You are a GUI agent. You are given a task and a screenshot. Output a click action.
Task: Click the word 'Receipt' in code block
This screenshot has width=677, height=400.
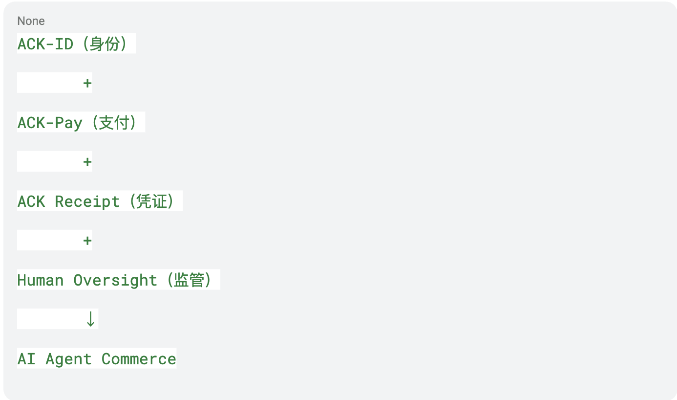87,201
